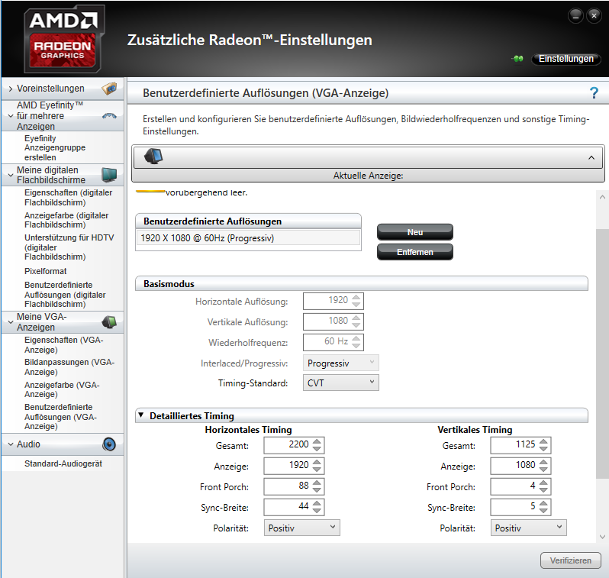Viewport: 609px width, 578px height.
Task: Open Anzeigefarbe (digitaler Flachbildschirm)
Action: point(66,220)
